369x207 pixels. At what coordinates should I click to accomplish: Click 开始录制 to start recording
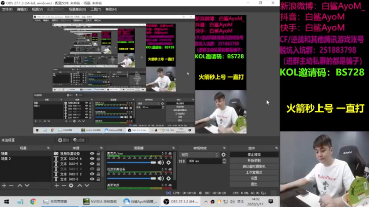tap(254, 161)
